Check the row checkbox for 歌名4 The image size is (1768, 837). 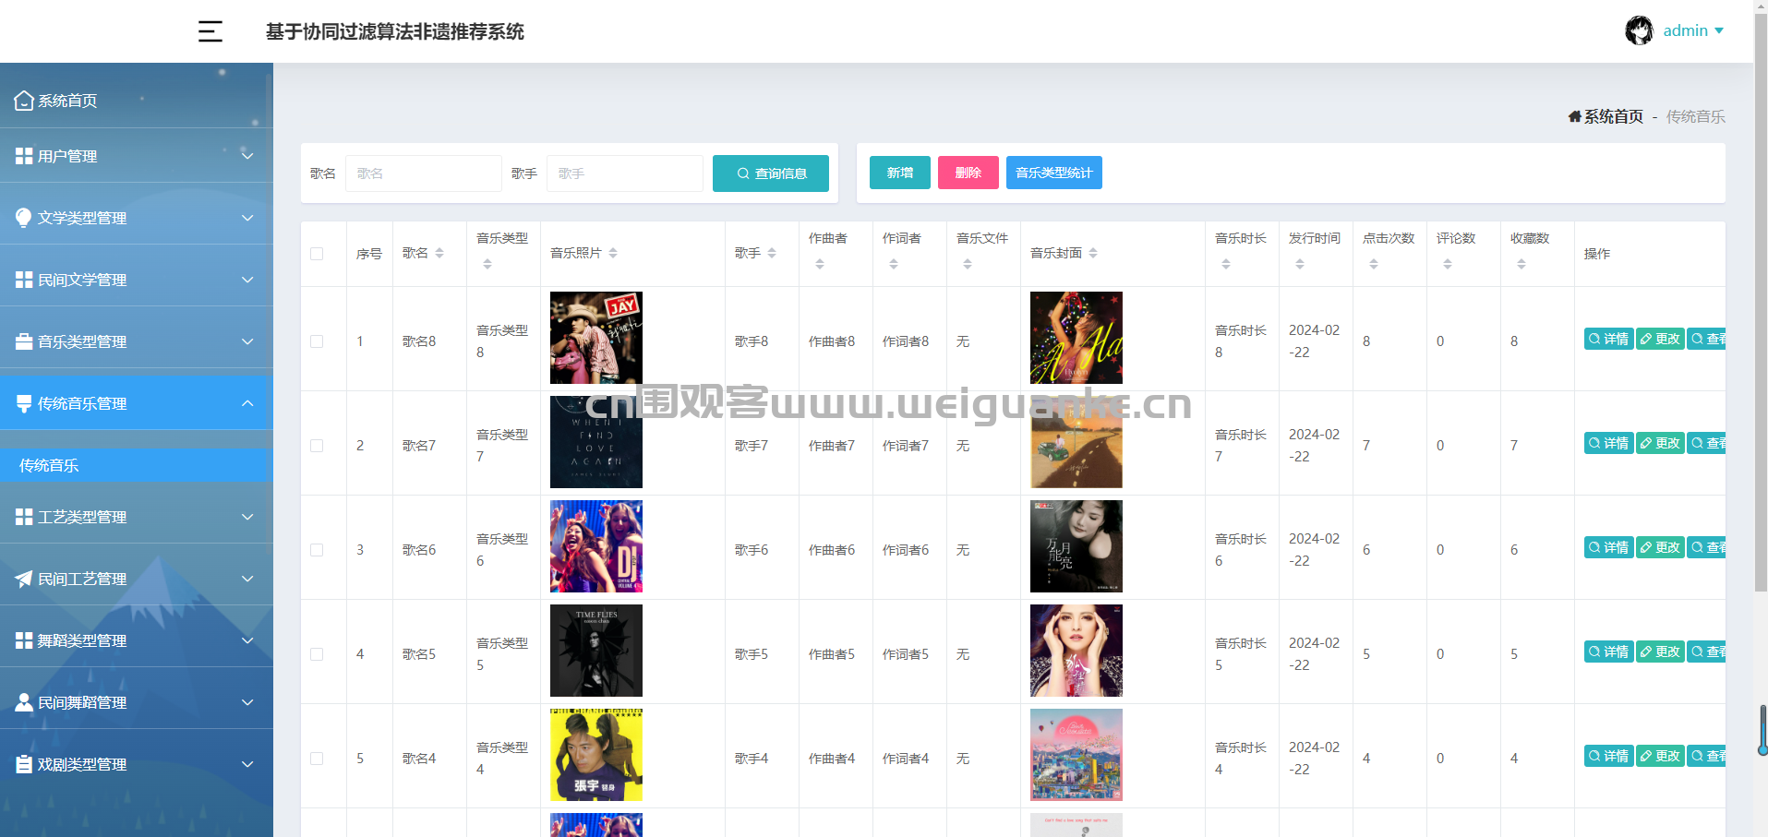pos(317,759)
